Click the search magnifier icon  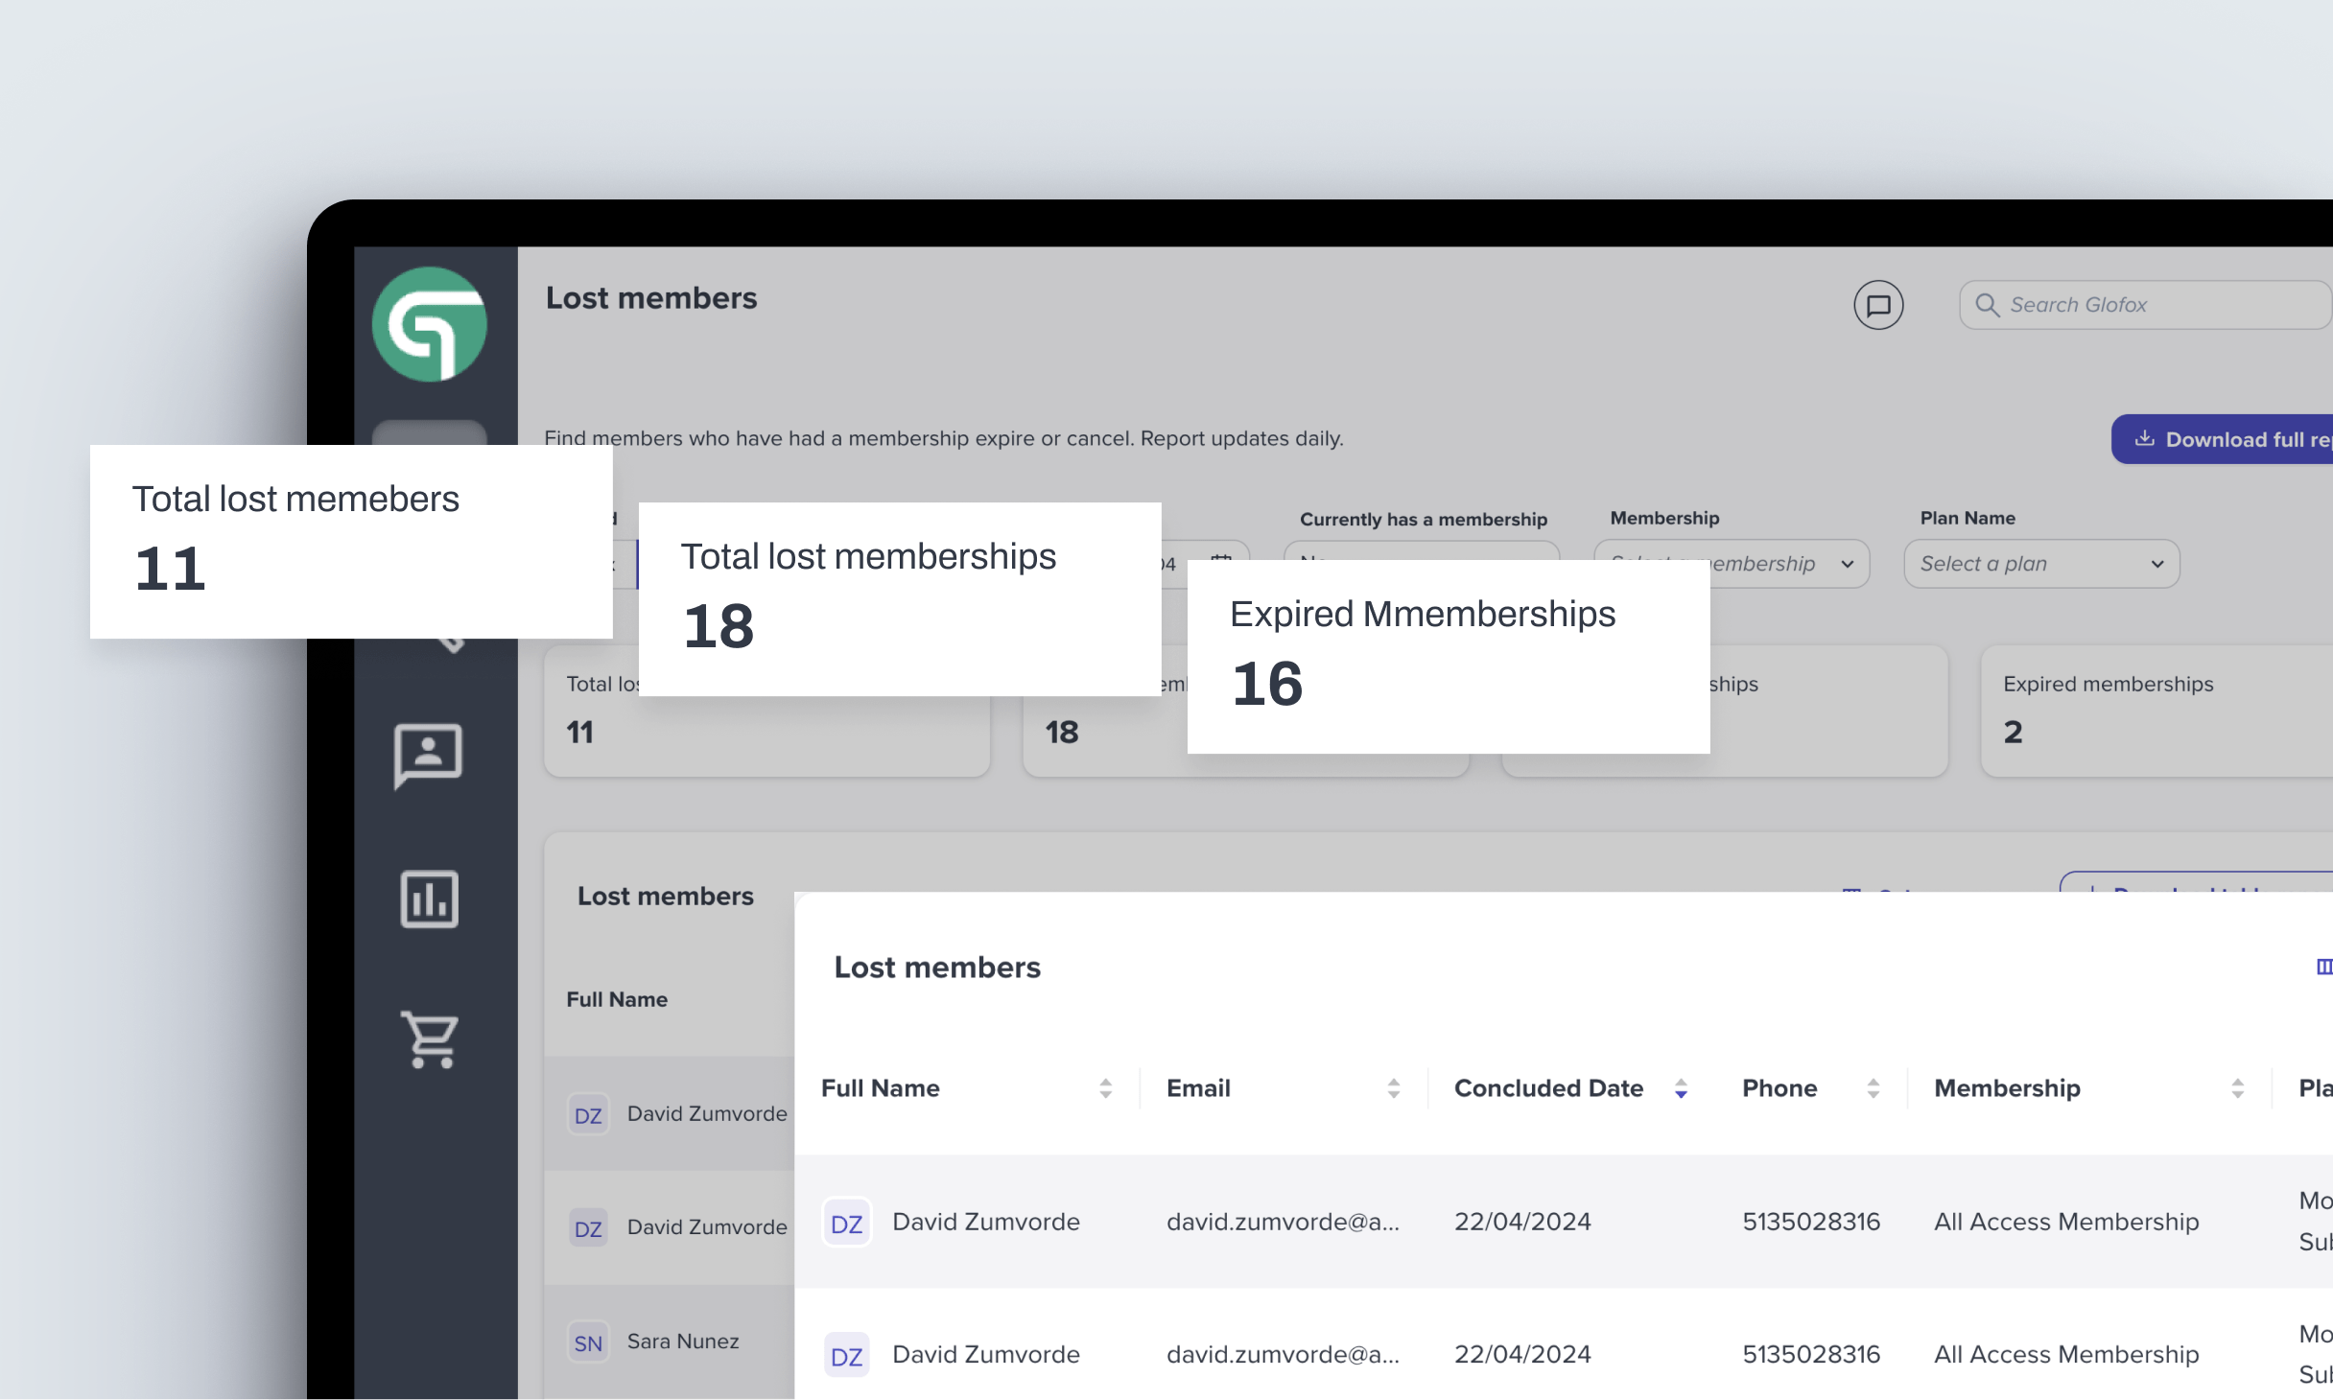[1987, 305]
